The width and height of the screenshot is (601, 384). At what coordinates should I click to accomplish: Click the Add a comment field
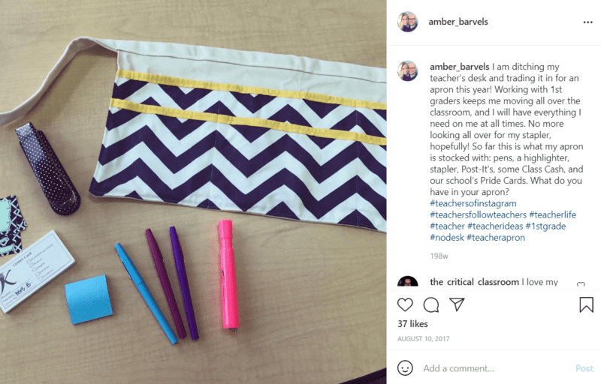[x=497, y=368]
